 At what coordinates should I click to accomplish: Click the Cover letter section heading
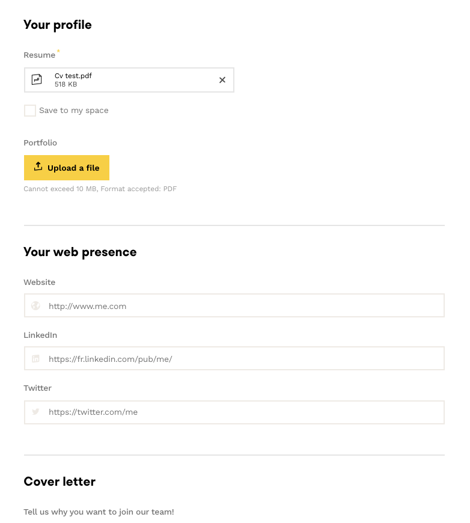pyautogui.click(x=60, y=482)
